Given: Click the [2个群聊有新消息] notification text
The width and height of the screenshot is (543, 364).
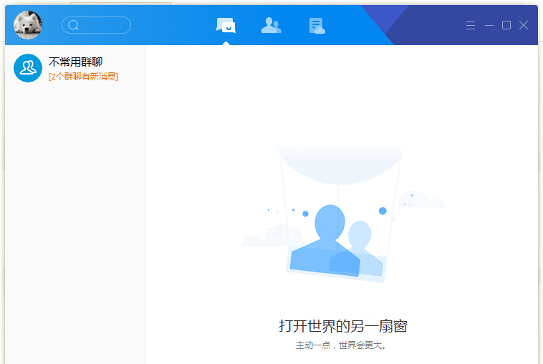Looking at the screenshot, I should point(83,76).
